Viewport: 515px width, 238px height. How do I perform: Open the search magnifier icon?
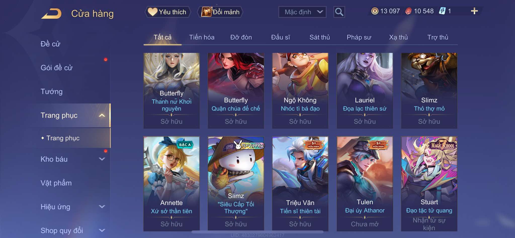pyautogui.click(x=339, y=12)
